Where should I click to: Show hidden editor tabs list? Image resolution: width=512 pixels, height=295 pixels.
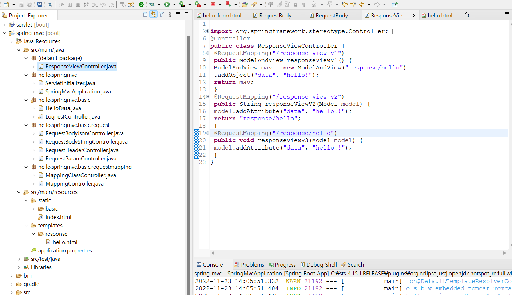[467, 15]
